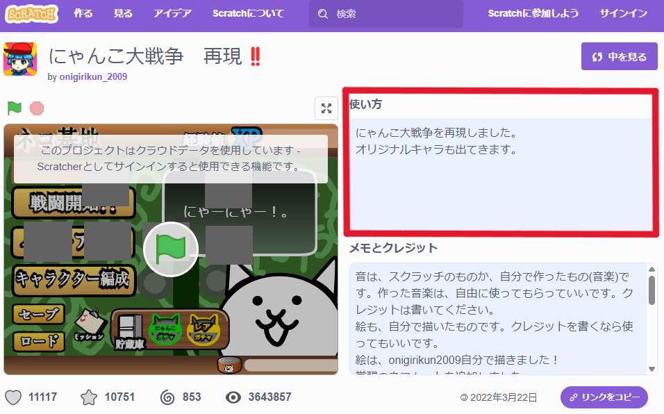Image resolution: width=664 pixels, height=414 pixels.
Task: View remixes via the spiral icon
Action: (167, 397)
